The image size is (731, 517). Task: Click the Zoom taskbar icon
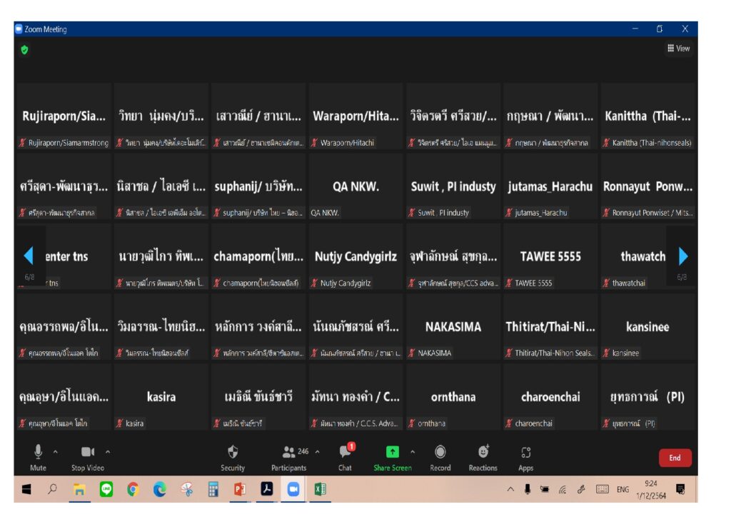point(293,489)
